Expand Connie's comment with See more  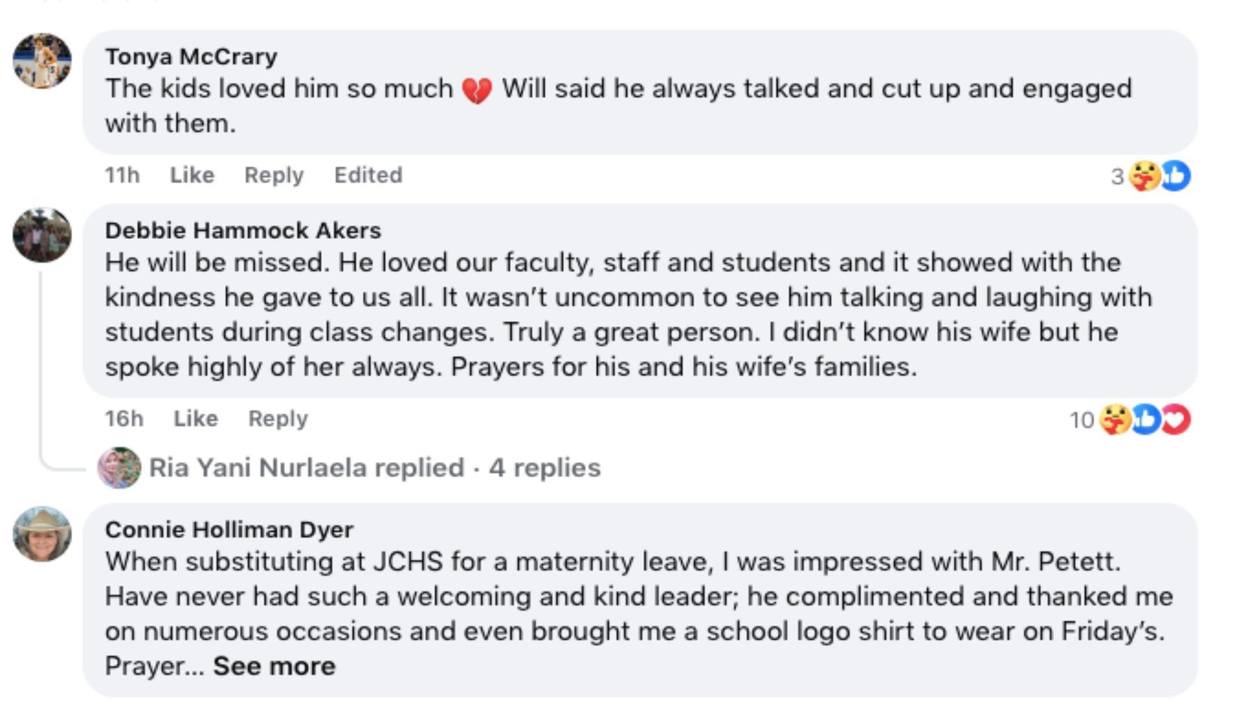click(274, 666)
